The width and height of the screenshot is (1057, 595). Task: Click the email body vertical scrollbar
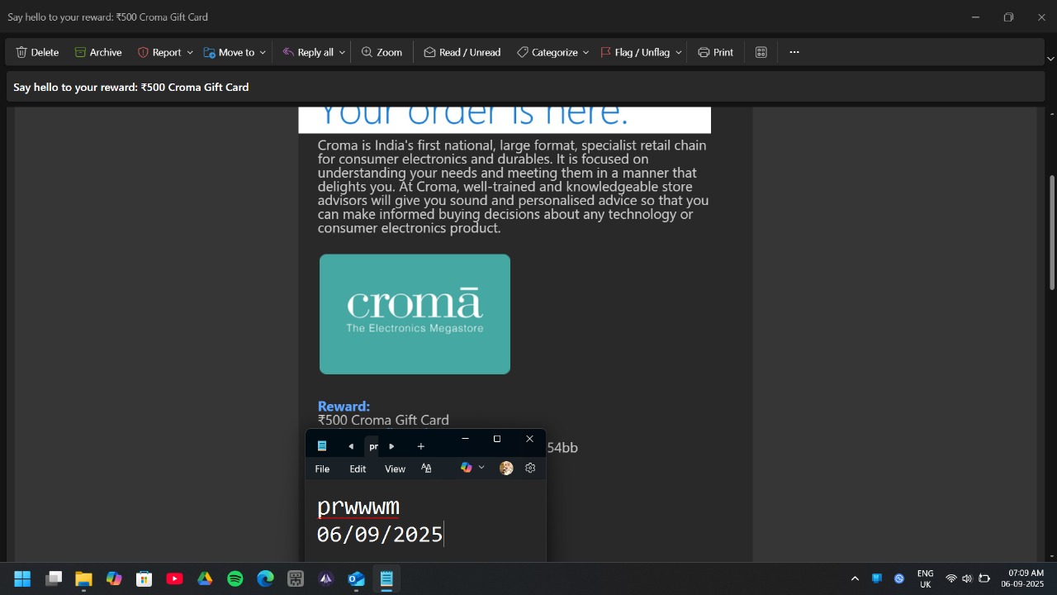coord(1051,232)
